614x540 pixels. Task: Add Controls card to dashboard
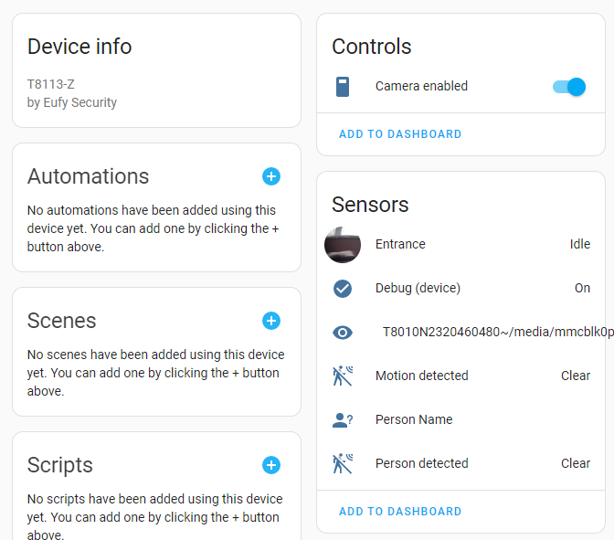(400, 134)
